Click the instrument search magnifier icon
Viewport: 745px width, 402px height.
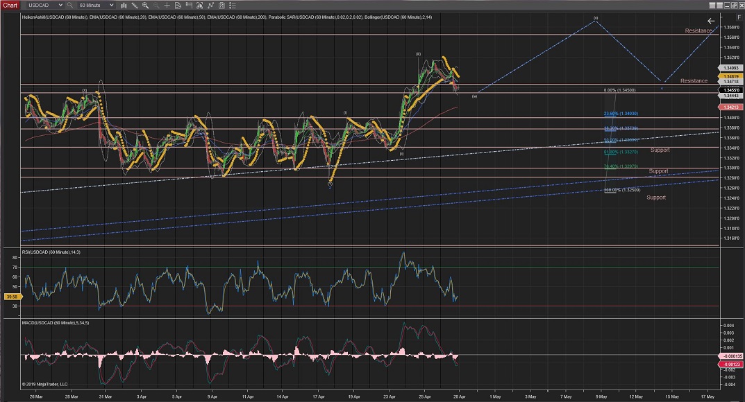[70, 5]
